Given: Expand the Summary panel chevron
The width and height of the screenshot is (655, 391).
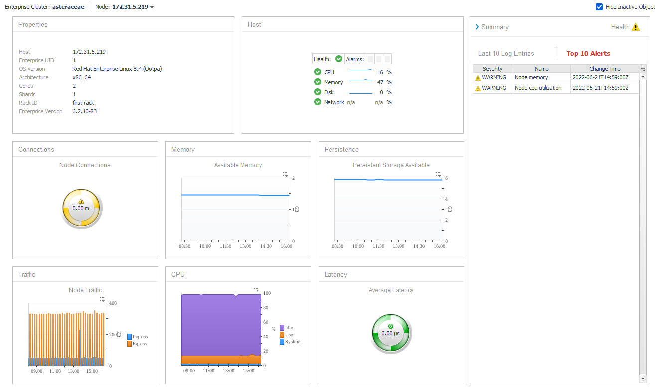Looking at the screenshot, I should coord(477,27).
